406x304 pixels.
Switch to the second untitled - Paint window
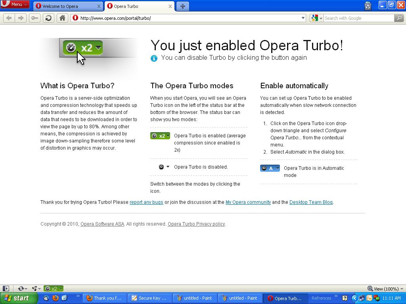click(240, 298)
